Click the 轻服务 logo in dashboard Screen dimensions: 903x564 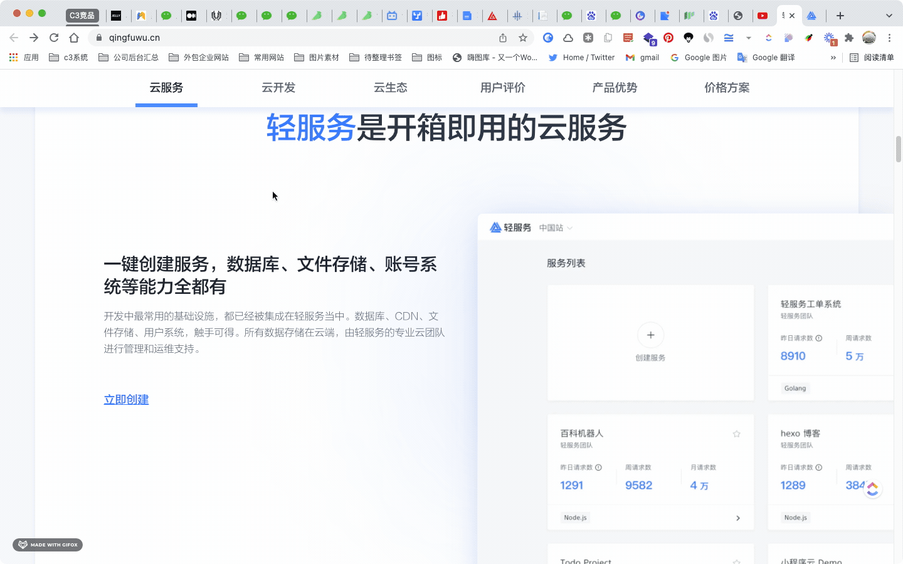pyautogui.click(x=510, y=227)
